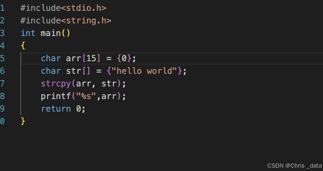Click the line number 6 in gutter
Image resolution: width=323 pixels, height=171 pixels.
coord(2,71)
